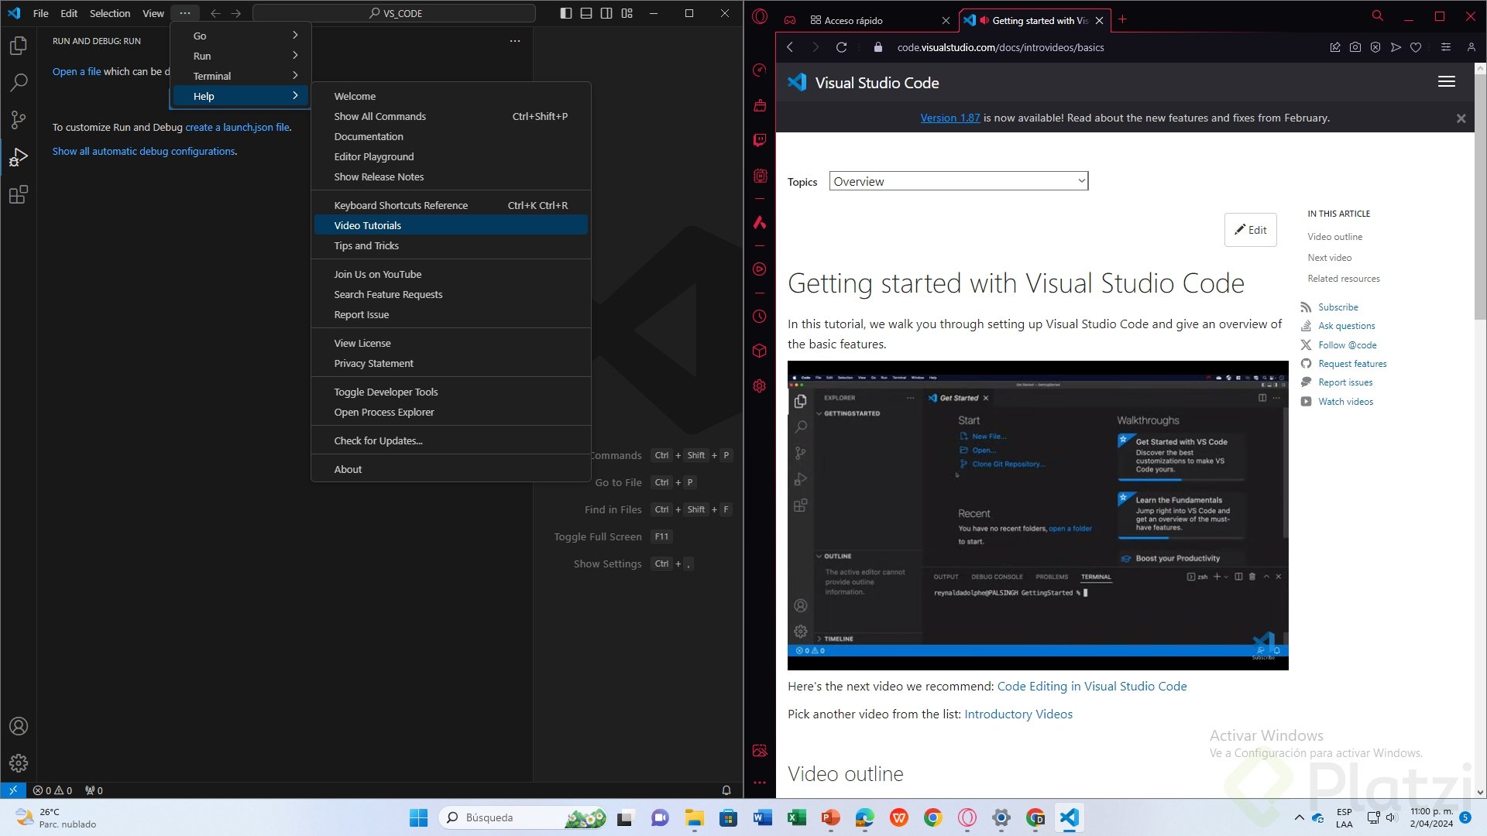Open the Introductory Videos link

tap(1018, 714)
